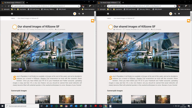
Task: Click the orange user icon in right window
Action: point(171,14)
